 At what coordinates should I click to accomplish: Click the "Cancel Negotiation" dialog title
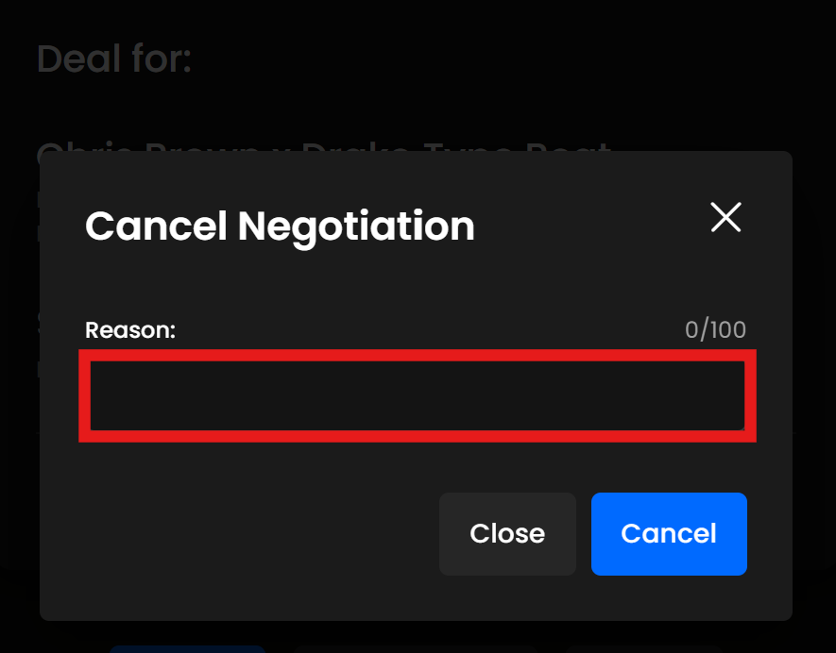click(280, 226)
